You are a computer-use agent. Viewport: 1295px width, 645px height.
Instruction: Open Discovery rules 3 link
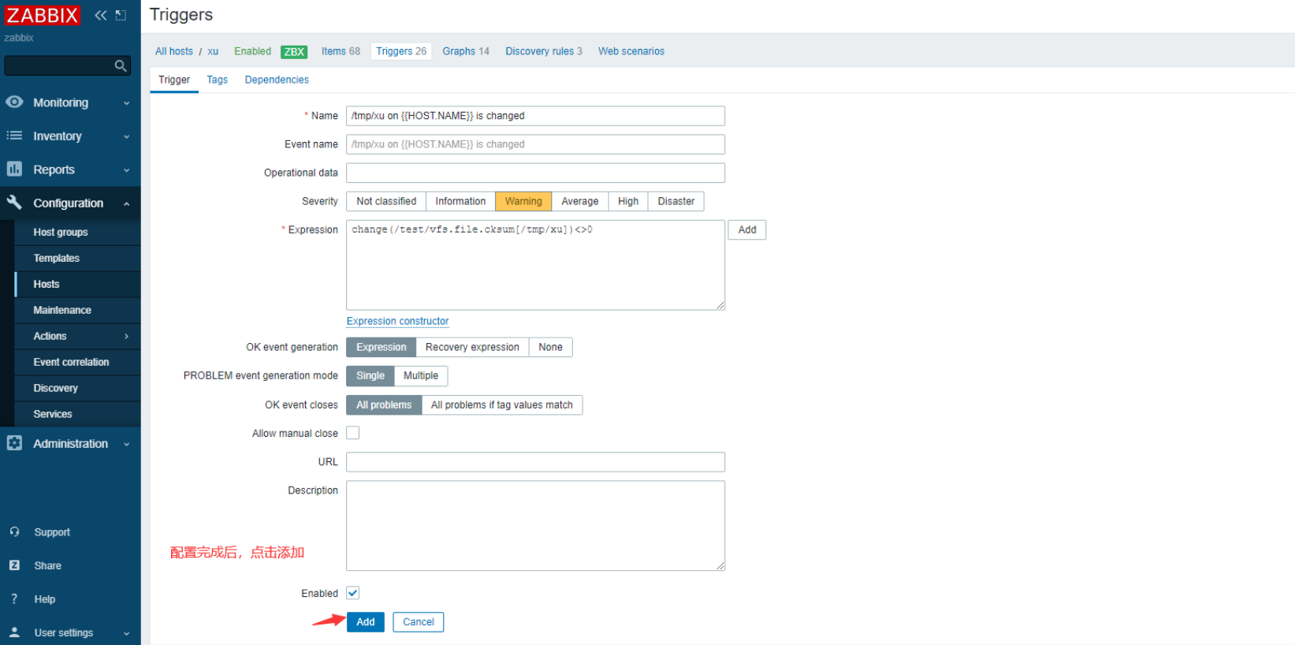point(544,51)
